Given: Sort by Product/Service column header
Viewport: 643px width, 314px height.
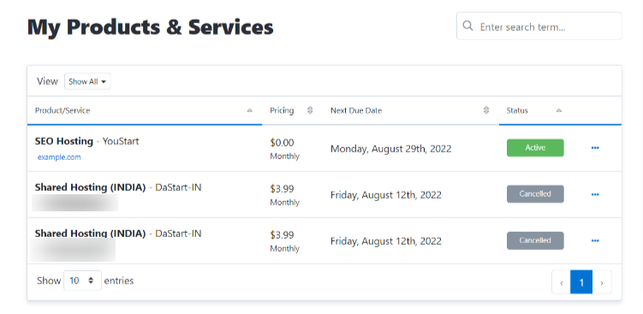Looking at the screenshot, I should [x=145, y=110].
